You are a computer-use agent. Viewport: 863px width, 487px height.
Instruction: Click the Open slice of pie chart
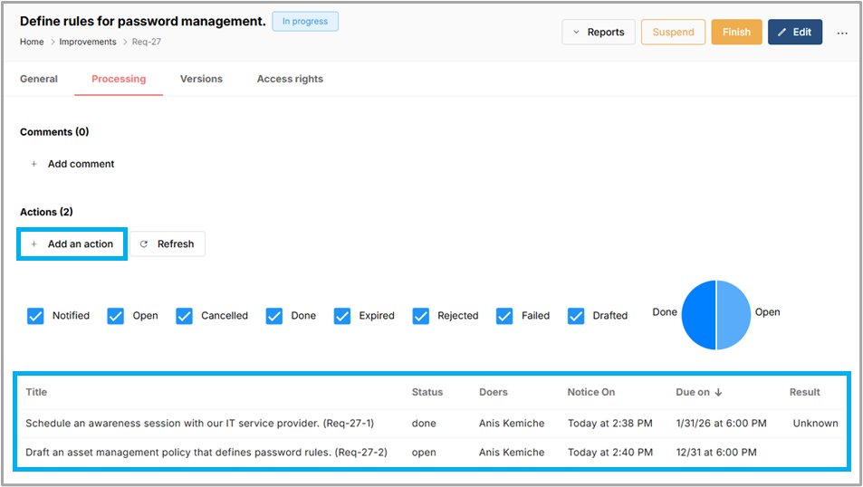734,315
